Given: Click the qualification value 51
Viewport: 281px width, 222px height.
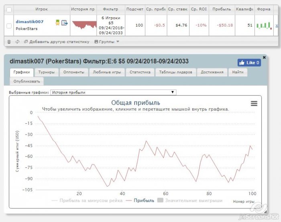Looking at the screenshot, I should pyautogui.click(x=250, y=25).
